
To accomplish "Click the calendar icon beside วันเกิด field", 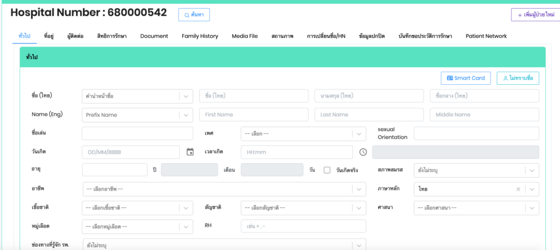I will click(x=190, y=152).
